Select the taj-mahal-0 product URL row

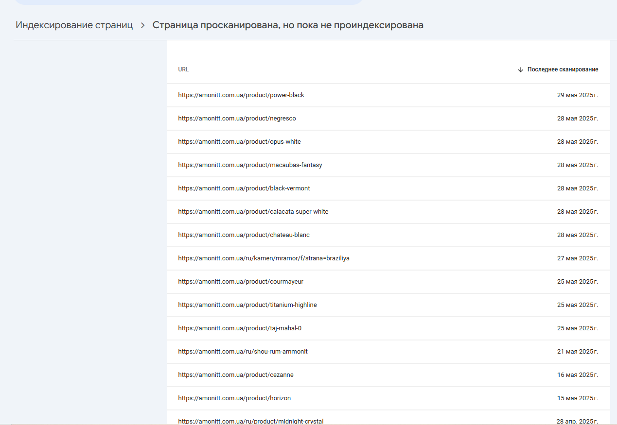click(x=388, y=328)
